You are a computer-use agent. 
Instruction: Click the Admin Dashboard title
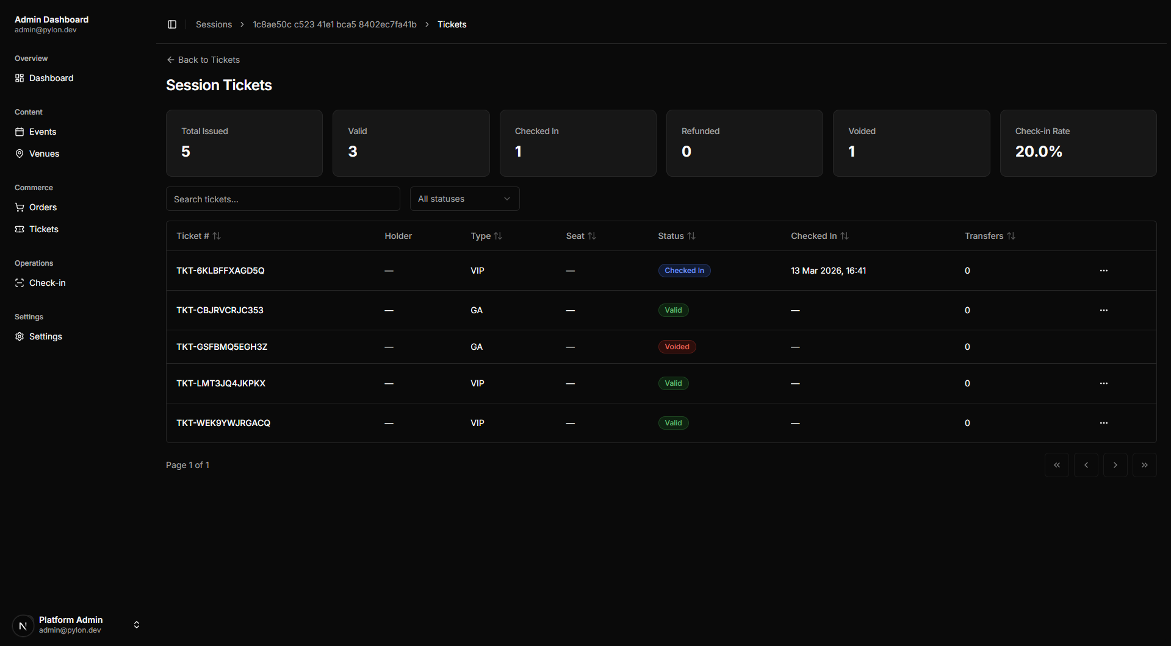pyautogui.click(x=51, y=20)
